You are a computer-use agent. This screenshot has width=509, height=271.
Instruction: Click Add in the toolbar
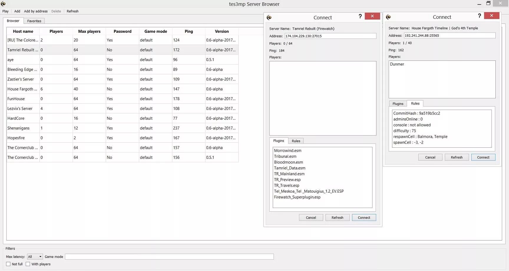pyautogui.click(x=17, y=11)
